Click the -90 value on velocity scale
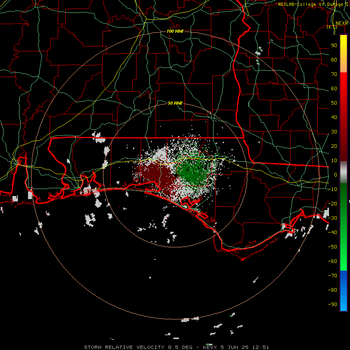The width and height of the screenshot is (350, 350). tap(332, 304)
